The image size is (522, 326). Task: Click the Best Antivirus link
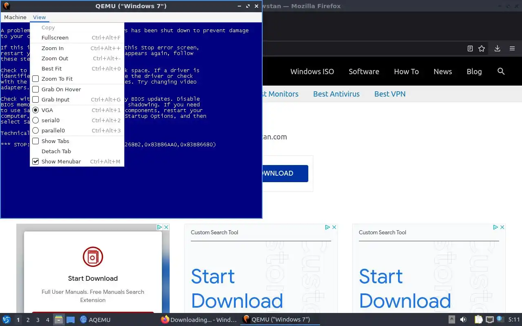point(336,94)
